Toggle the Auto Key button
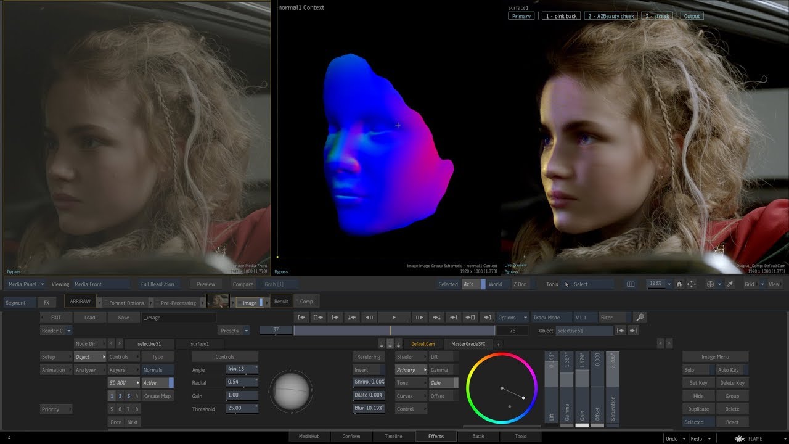The width and height of the screenshot is (789, 444). (x=732, y=370)
